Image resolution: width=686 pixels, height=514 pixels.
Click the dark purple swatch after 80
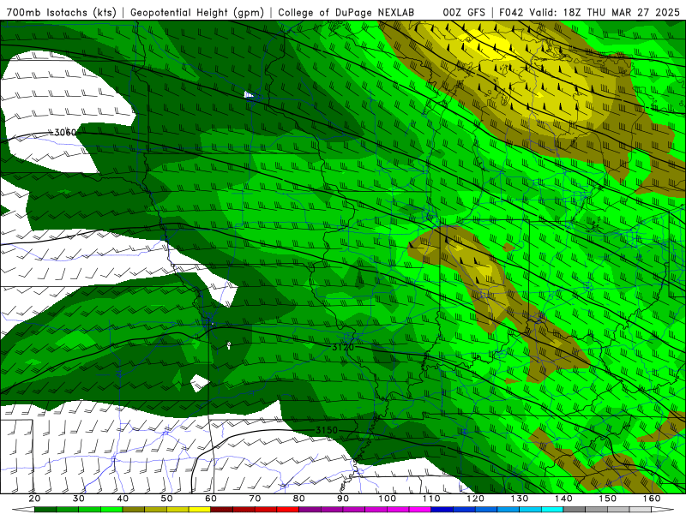[x=310, y=510]
